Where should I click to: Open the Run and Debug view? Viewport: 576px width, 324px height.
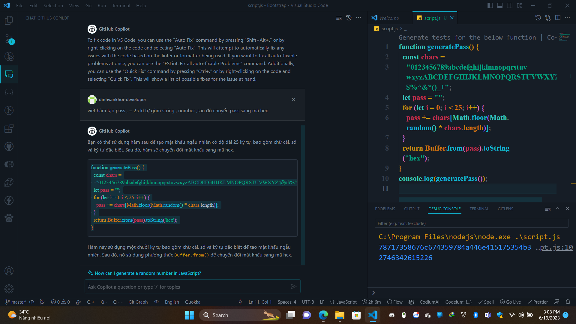9,110
